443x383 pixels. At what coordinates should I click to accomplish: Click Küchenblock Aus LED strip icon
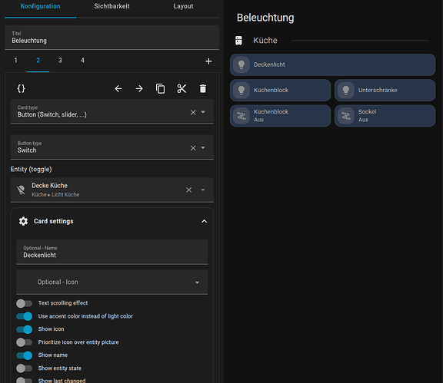coord(241,116)
